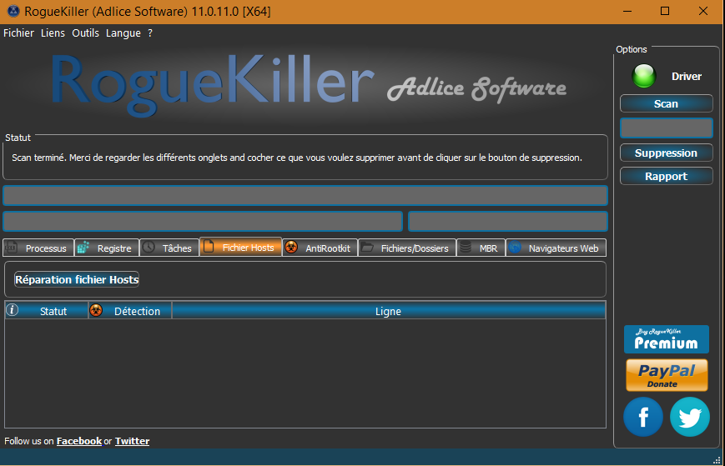This screenshot has height=466, width=725.
Task: Follow the Twitter text link
Action: point(133,441)
